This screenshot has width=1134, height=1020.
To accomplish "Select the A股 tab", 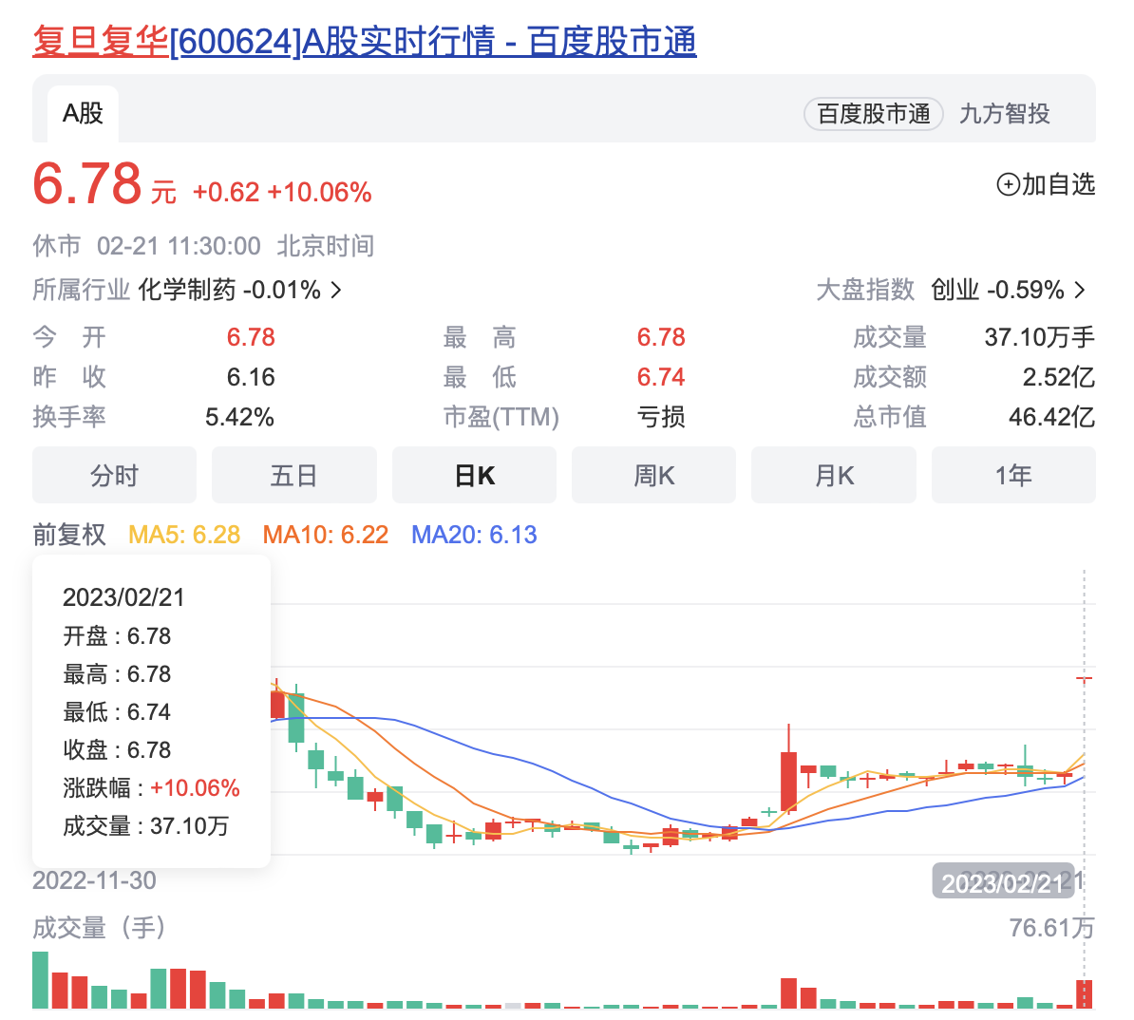I will point(83,114).
